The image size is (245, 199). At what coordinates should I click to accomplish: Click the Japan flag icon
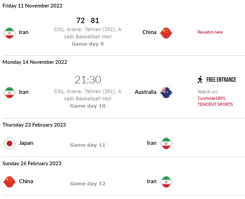(x=9, y=143)
